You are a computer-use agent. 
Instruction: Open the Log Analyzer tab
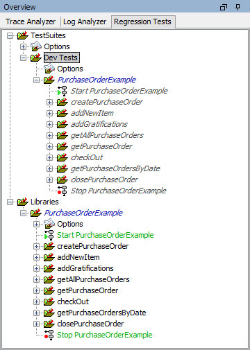(85, 21)
